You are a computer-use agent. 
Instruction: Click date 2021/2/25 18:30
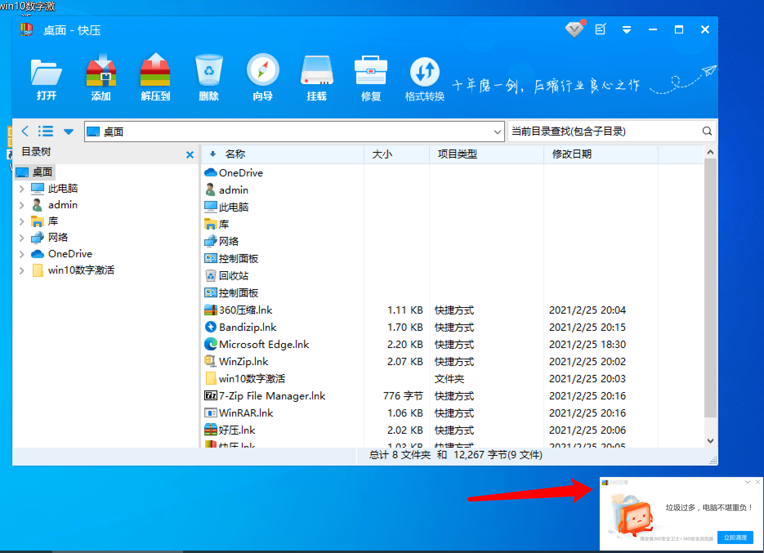(587, 344)
